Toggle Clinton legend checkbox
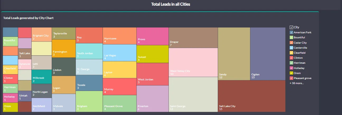This screenshot has width=342, height=115. point(291,58)
